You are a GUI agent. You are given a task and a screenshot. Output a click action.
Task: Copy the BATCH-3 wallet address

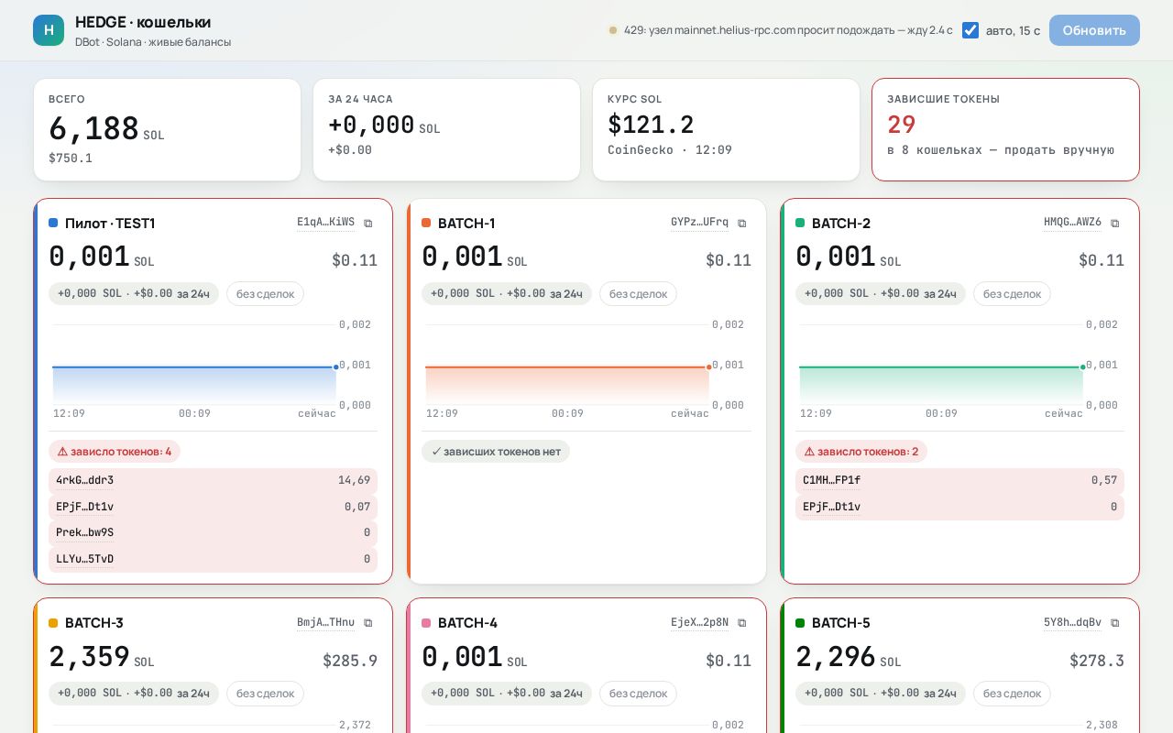[x=368, y=623]
